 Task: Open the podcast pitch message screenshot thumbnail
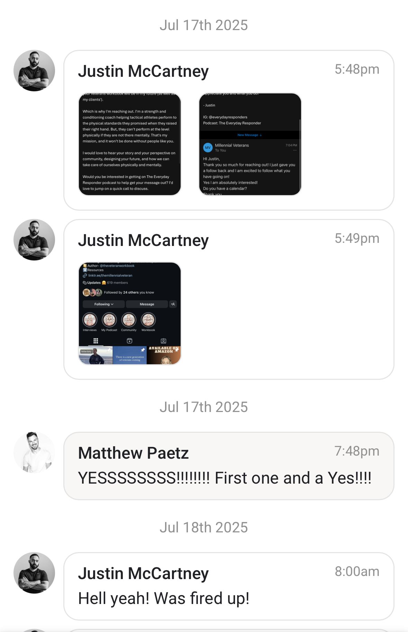(130, 144)
